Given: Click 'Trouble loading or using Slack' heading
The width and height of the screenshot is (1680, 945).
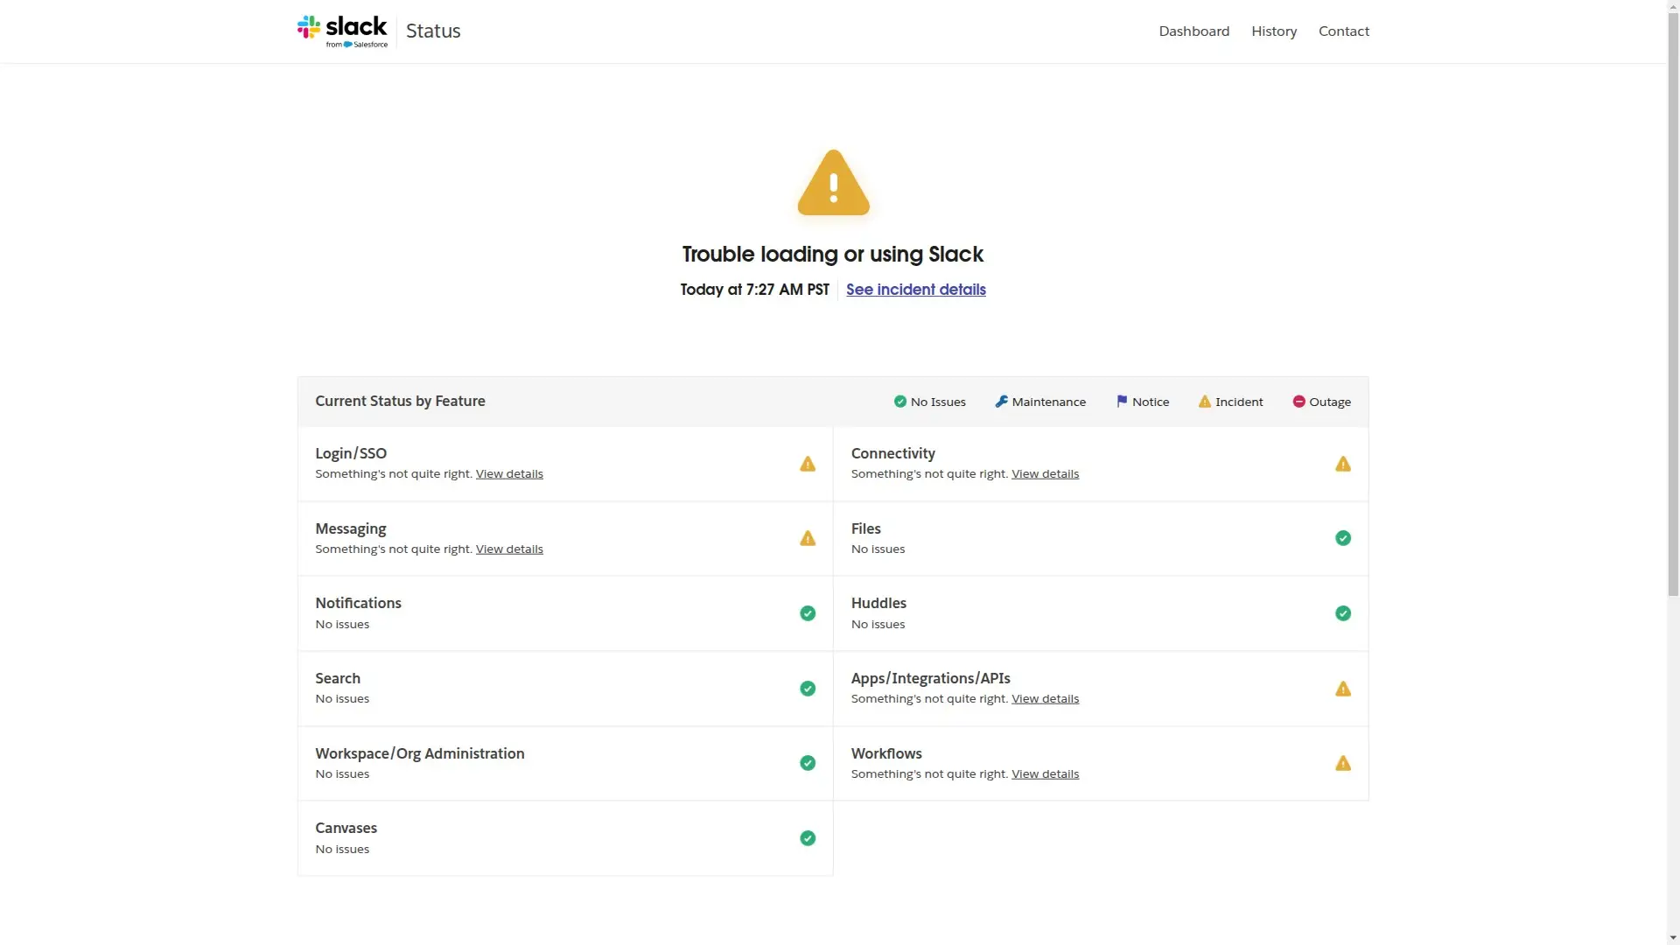Looking at the screenshot, I should [x=833, y=255].
